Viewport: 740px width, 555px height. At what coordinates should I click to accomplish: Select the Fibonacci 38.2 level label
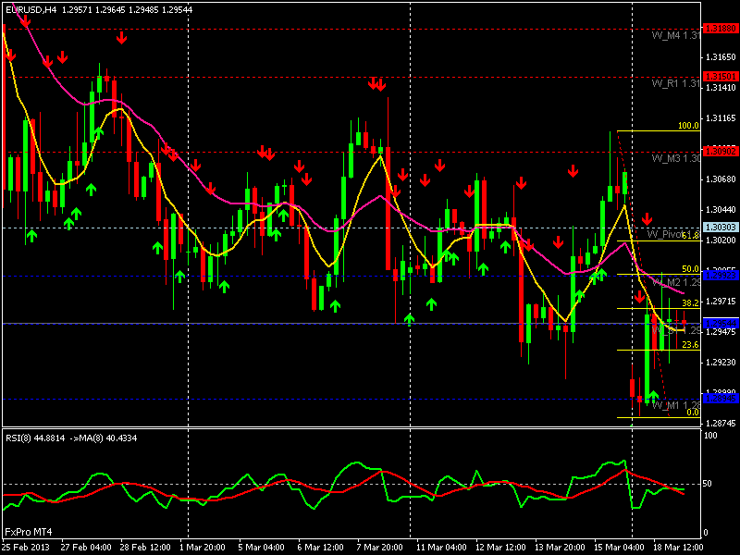tap(690, 303)
